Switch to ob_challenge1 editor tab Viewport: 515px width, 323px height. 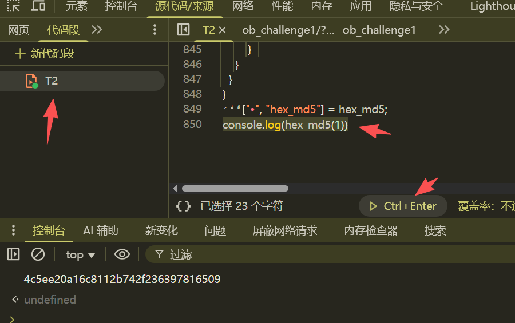tap(329, 30)
